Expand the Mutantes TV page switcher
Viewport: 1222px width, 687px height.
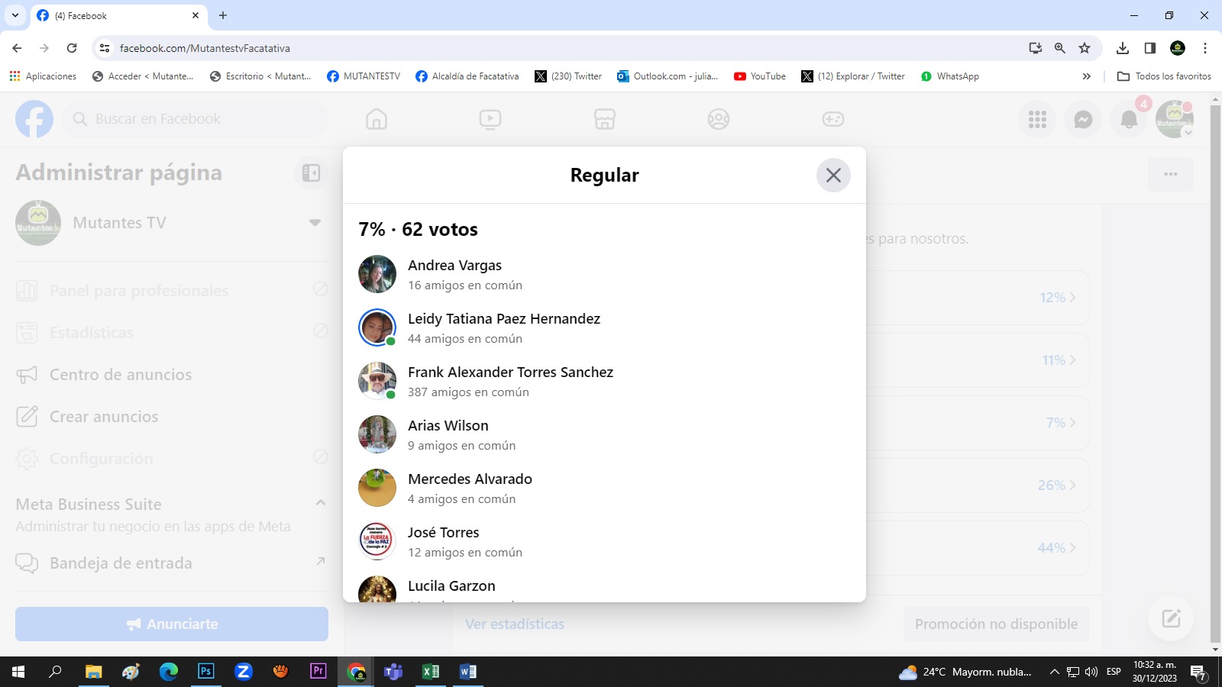click(x=315, y=223)
